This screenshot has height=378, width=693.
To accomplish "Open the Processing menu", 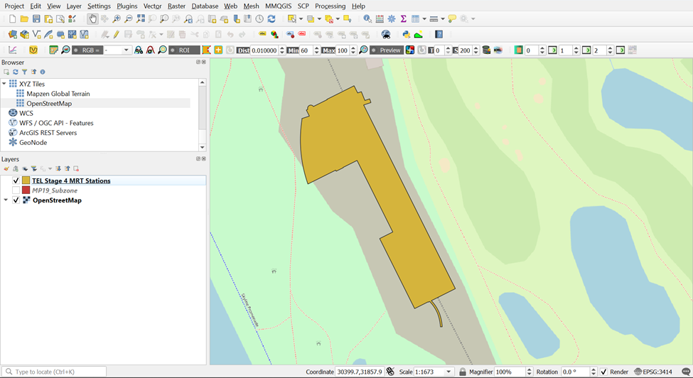I will [x=330, y=6].
